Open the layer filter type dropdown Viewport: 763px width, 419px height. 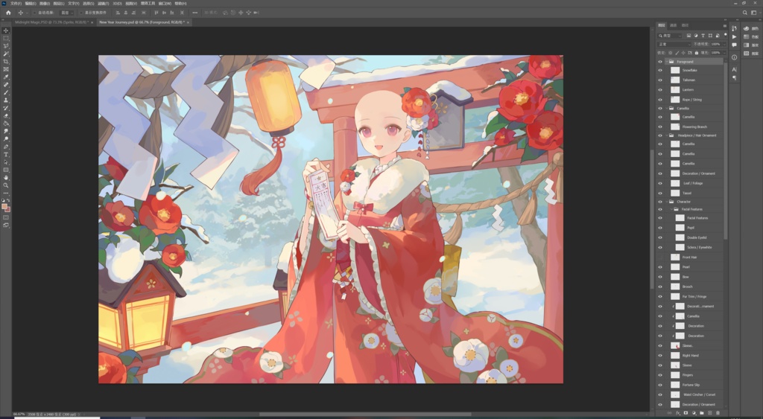click(670, 36)
